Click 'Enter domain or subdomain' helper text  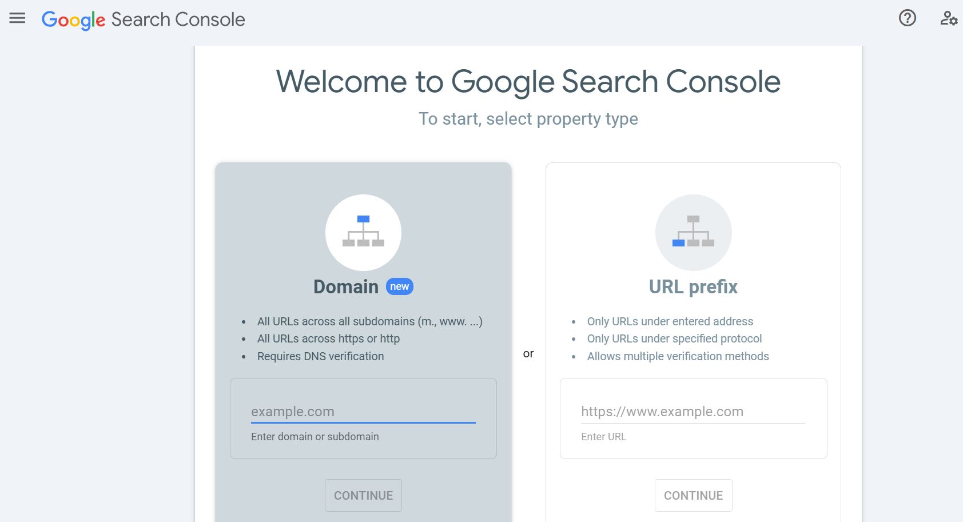coord(315,437)
